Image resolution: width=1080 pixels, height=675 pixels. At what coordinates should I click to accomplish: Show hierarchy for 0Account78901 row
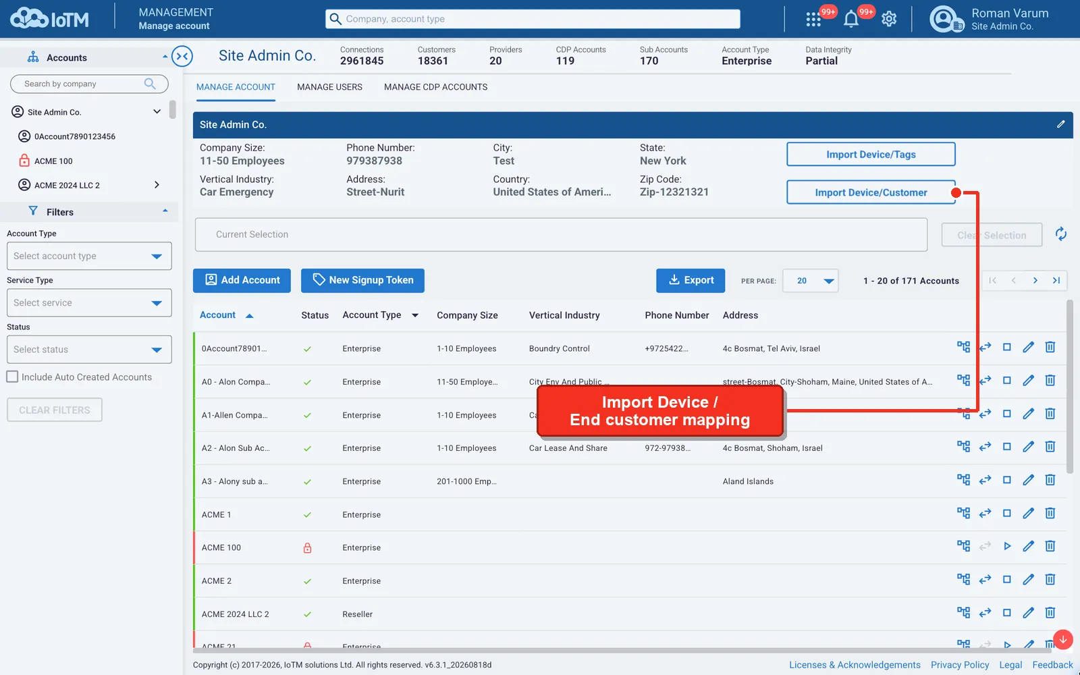[963, 348]
